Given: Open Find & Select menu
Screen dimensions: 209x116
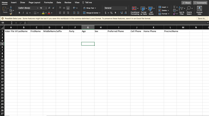Looking at the screenshot, I should [189, 11].
